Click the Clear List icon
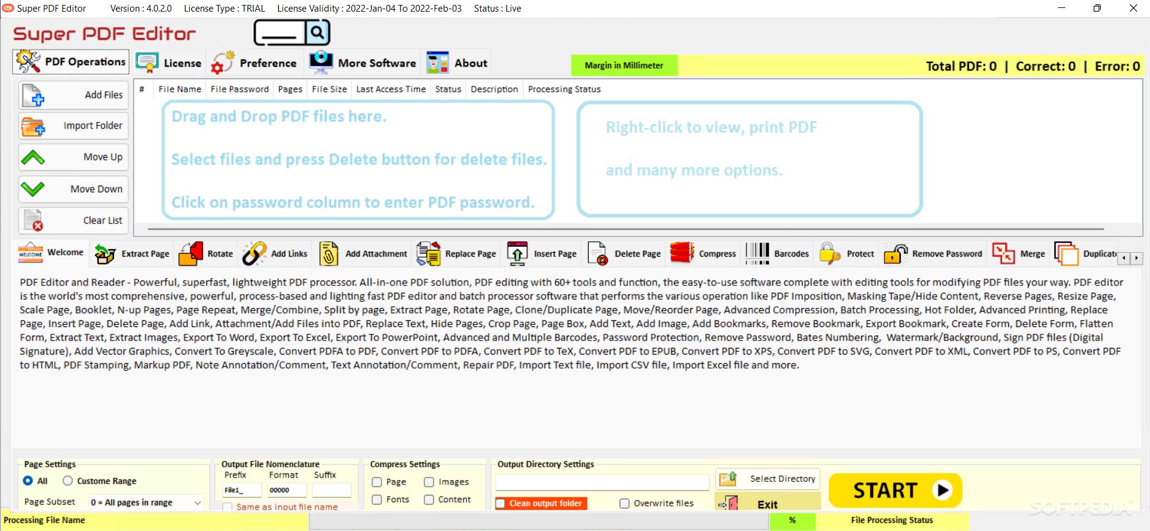 click(33, 220)
